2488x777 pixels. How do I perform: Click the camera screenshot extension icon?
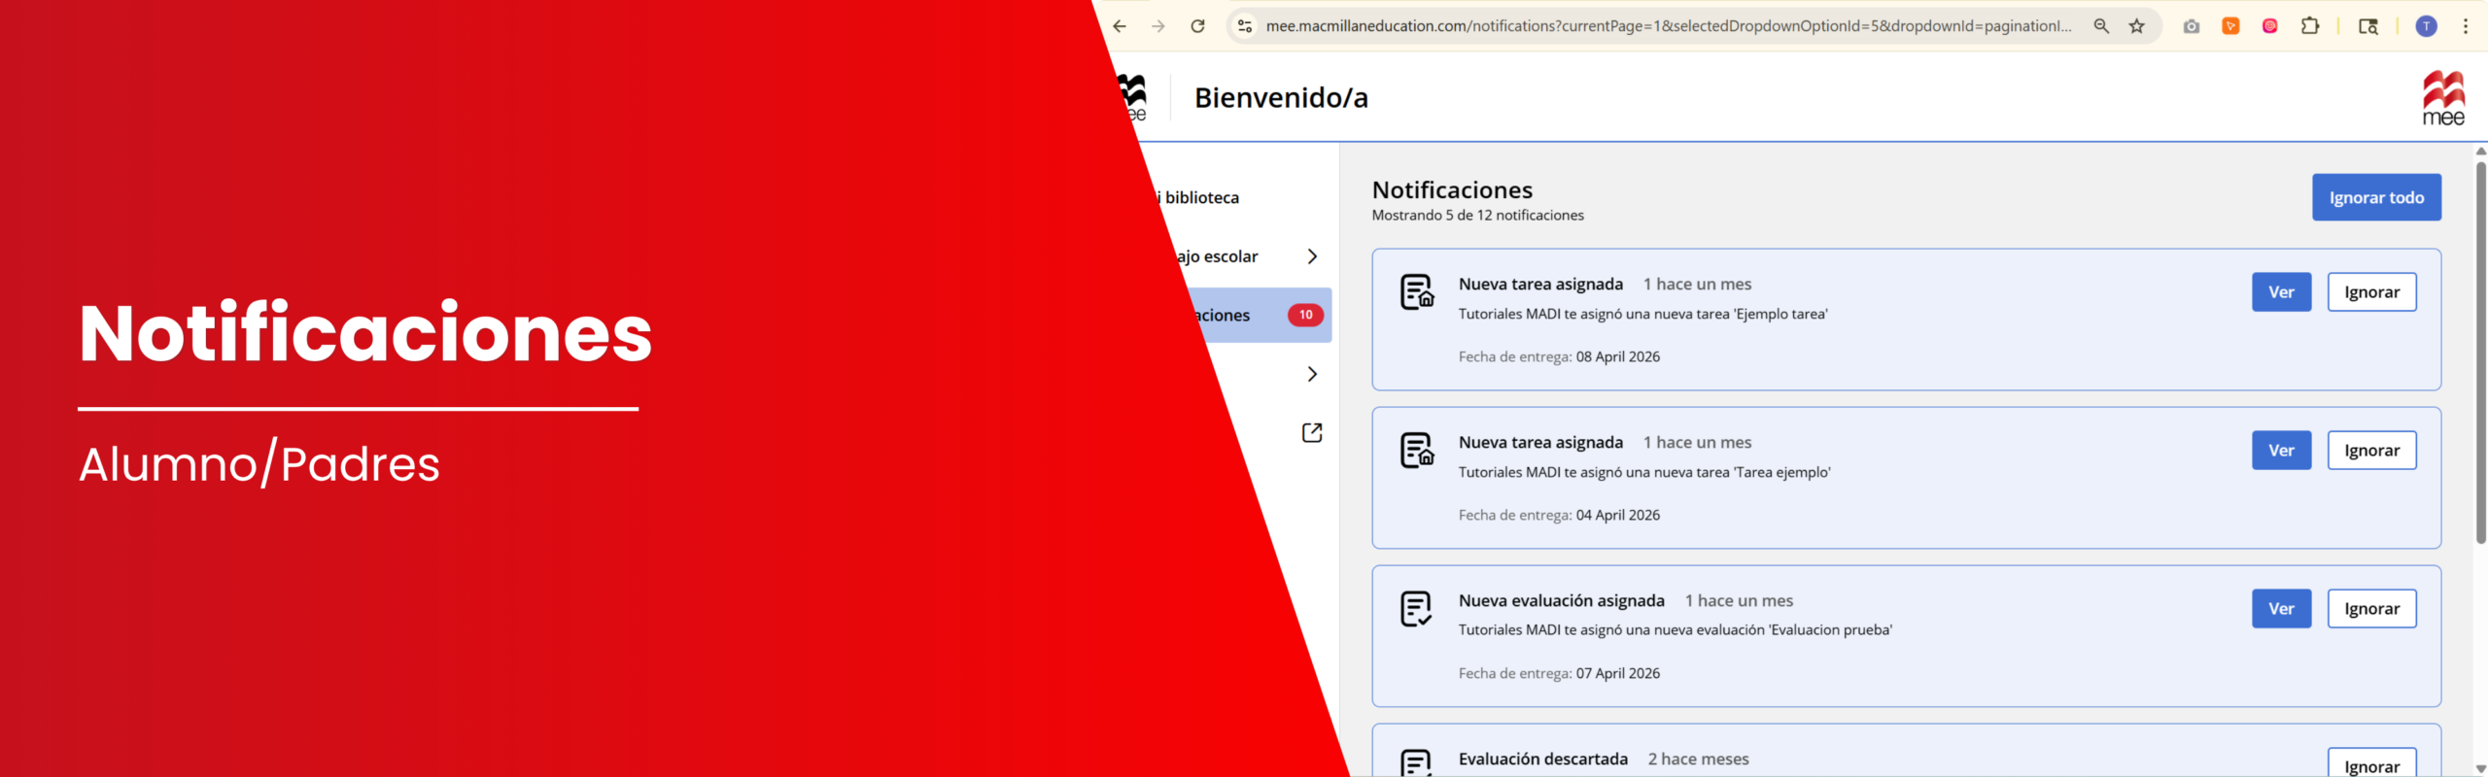point(2192,26)
